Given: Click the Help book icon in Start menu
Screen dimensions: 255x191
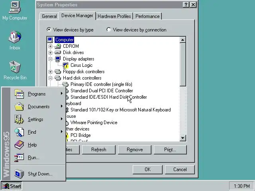Looking at the screenshot, I should pos(19,145).
